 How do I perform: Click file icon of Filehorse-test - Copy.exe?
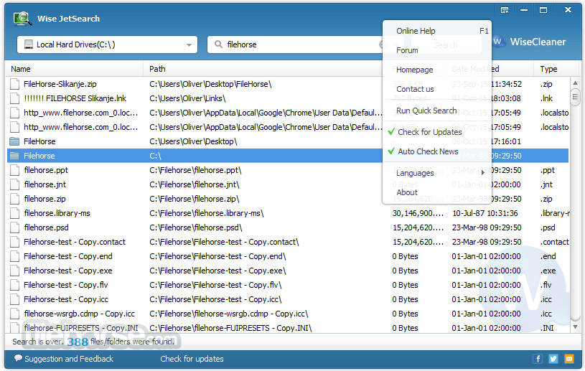click(14, 271)
